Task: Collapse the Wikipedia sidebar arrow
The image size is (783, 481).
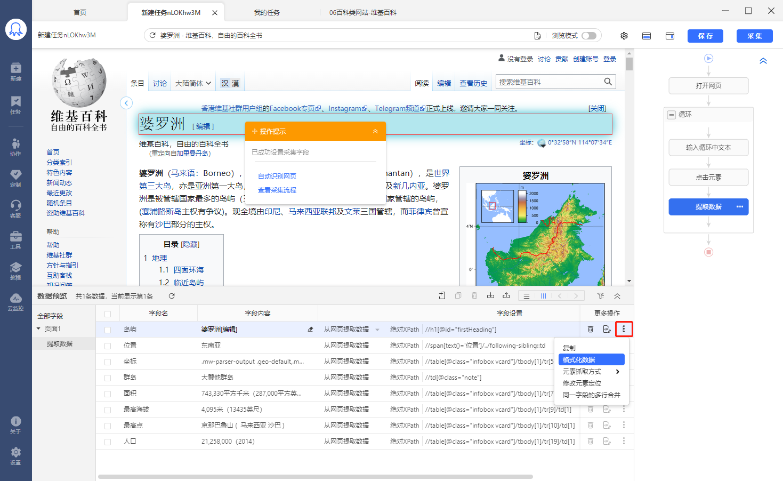Action: pos(126,103)
